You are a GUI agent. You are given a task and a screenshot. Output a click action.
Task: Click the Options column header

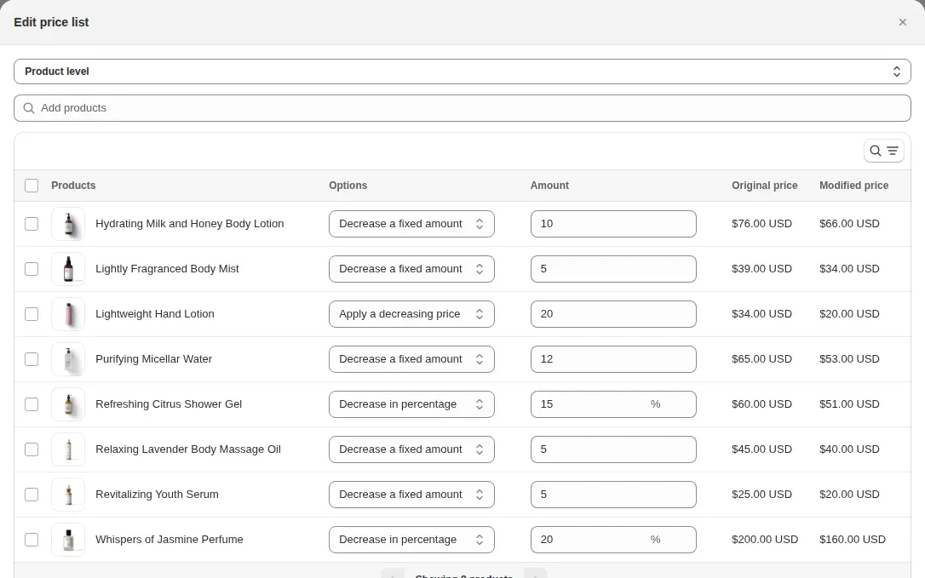[348, 186]
